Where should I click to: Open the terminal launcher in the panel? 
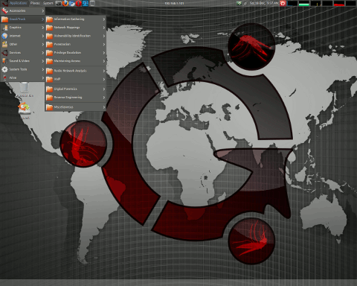point(59,3)
